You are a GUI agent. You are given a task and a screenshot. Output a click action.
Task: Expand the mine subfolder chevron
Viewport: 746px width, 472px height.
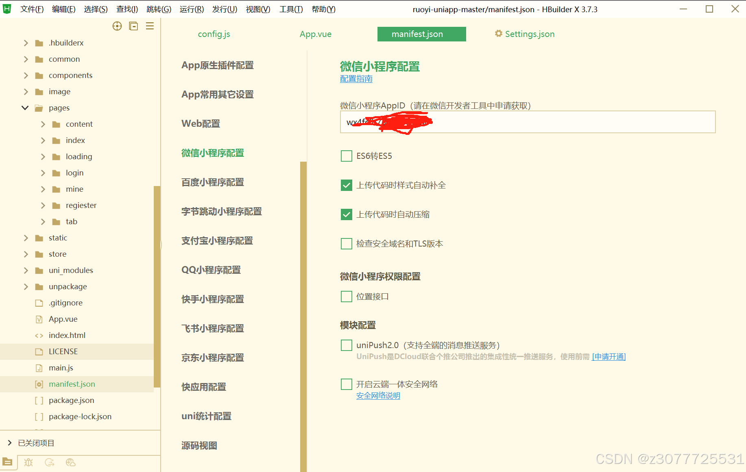pos(43,189)
